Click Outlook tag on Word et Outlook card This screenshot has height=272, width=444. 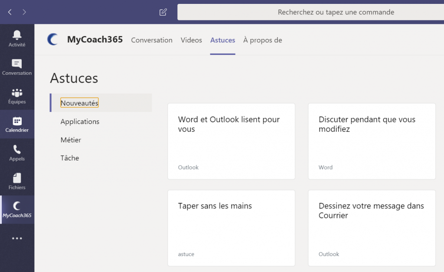click(x=188, y=167)
